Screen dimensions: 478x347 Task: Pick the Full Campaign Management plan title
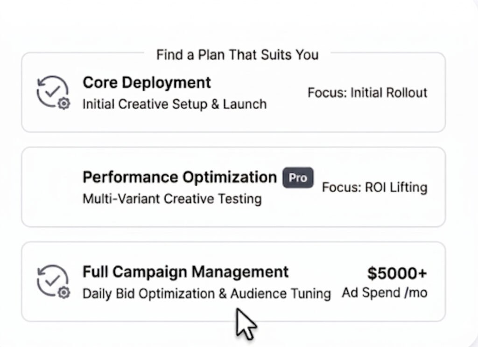(x=185, y=271)
